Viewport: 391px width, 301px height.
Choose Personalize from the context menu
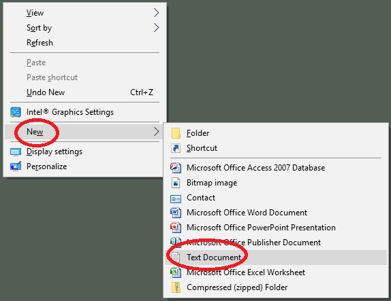pyautogui.click(x=84, y=166)
